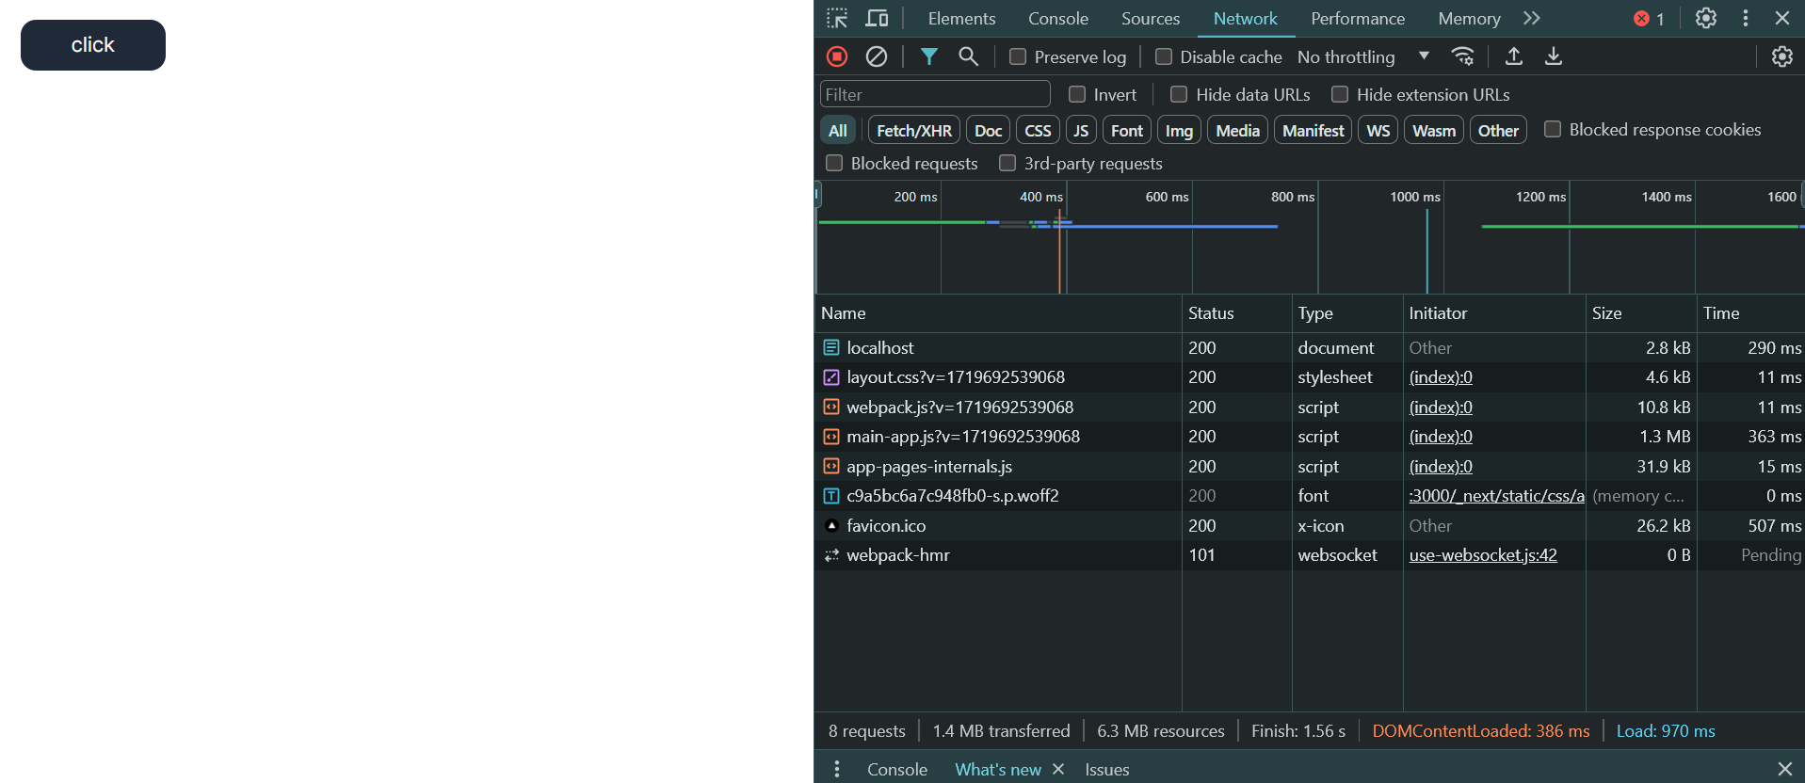
Task: Enable the Preserve log checkbox
Action: point(1018,56)
